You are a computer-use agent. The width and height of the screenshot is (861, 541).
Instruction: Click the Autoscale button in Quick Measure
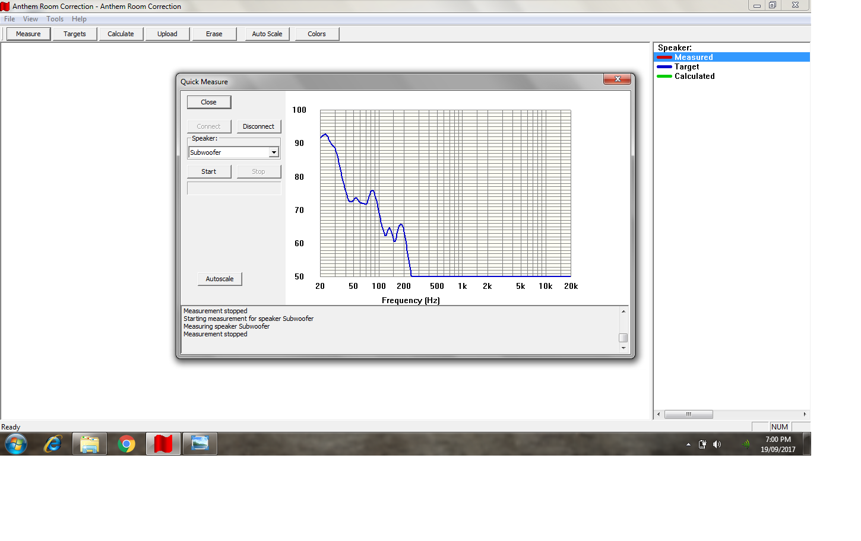coord(220,279)
